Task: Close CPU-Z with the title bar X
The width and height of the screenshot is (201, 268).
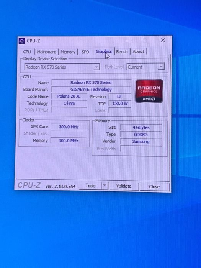Action: click(x=163, y=41)
